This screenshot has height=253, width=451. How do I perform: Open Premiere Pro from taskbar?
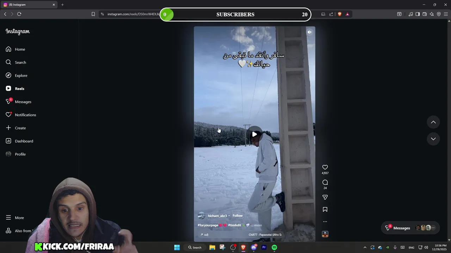(x=264, y=247)
